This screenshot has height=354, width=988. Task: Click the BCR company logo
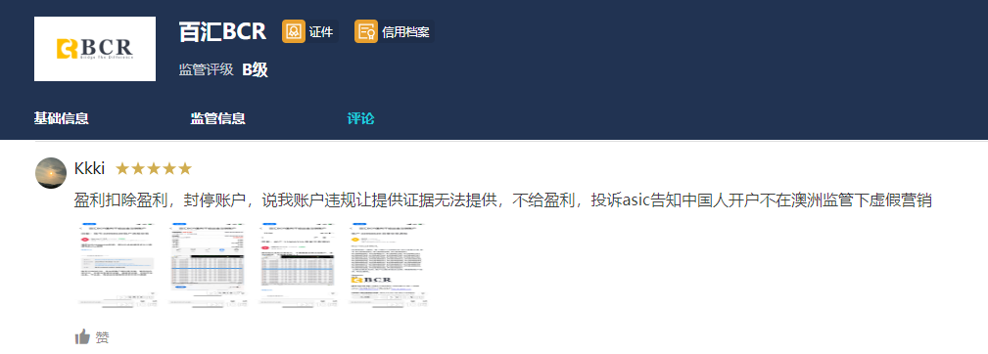(95, 49)
